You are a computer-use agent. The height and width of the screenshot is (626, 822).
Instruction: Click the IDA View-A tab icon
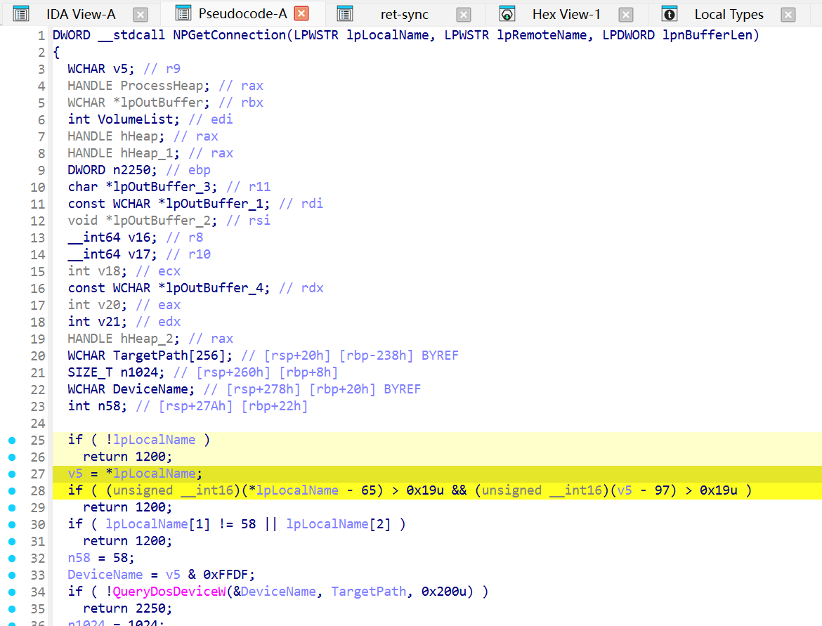coord(21,14)
